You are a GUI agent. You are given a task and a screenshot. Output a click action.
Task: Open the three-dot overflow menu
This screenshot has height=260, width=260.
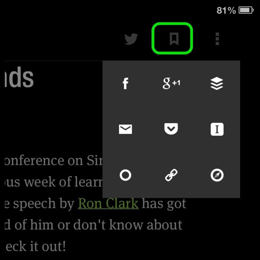[x=217, y=39]
